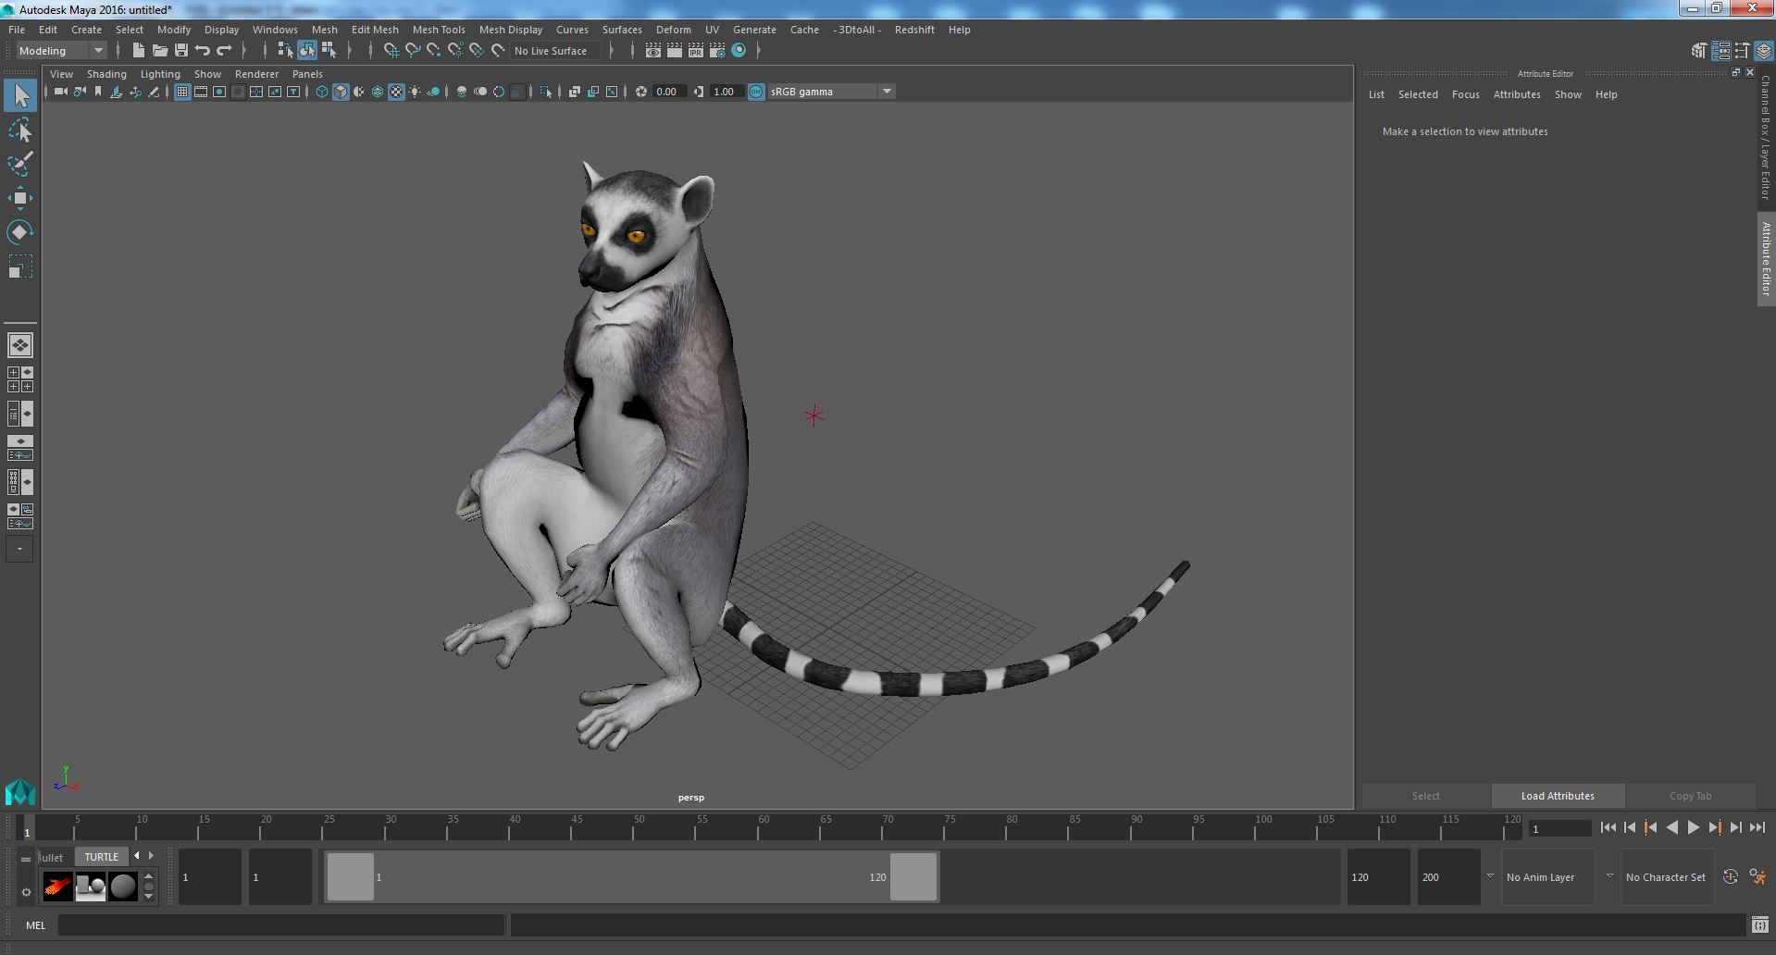This screenshot has width=1776, height=955.
Task: Toggle color management ON button
Action: (x=756, y=92)
